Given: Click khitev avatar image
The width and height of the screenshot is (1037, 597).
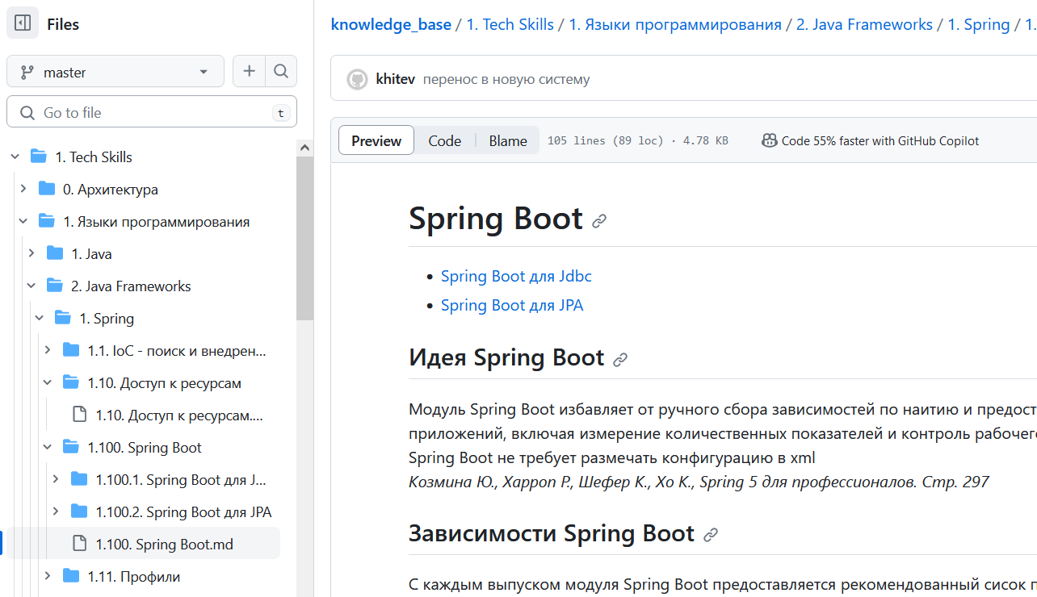Looking at the screenshot, I should pos(357,79).
